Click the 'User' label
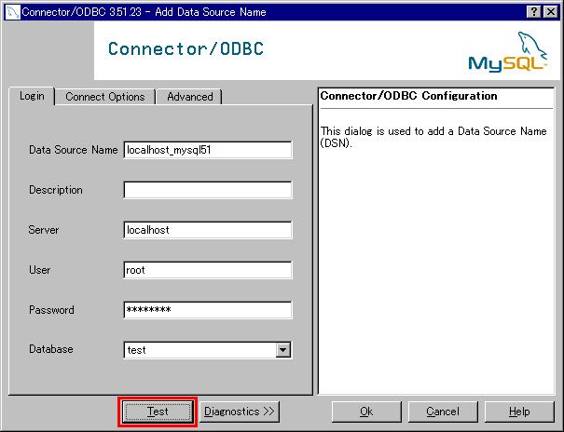The width and height of the screenshot is (564, 432). click(39, 270)
